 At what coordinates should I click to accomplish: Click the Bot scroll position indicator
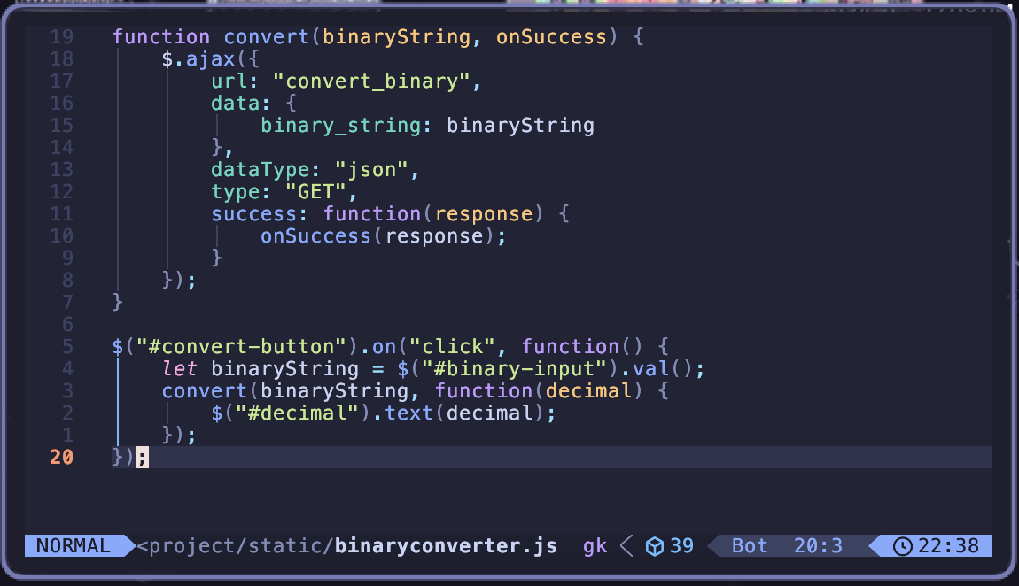tap(749, 546)
